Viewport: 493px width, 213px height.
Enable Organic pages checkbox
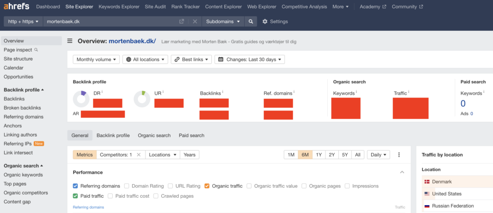point(304,186)
